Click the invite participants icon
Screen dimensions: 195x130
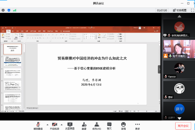click(x=84, y=125)
